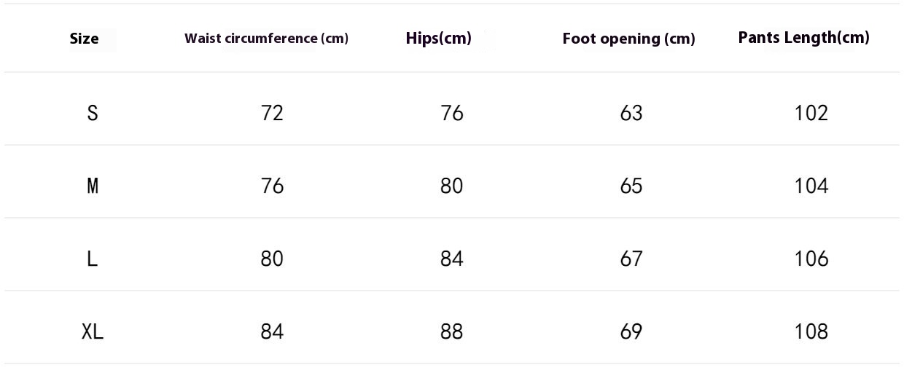Screen dimensions: 904x370
Task: Select the L size row label
Action: coord(93,259)
